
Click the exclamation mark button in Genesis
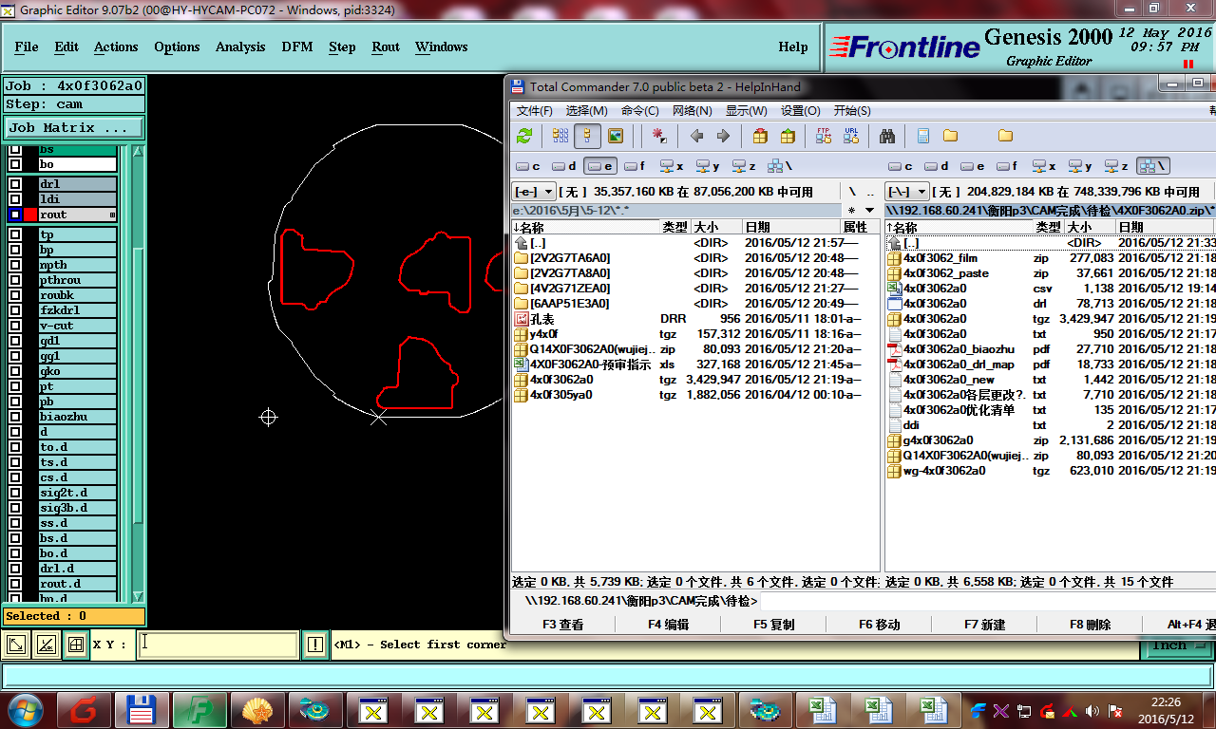tap(315, 645)
